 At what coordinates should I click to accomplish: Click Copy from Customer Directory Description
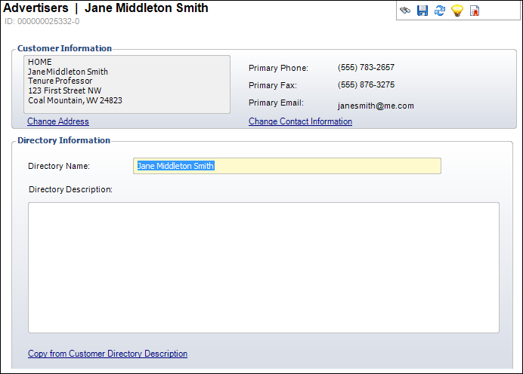pos(107,354)
